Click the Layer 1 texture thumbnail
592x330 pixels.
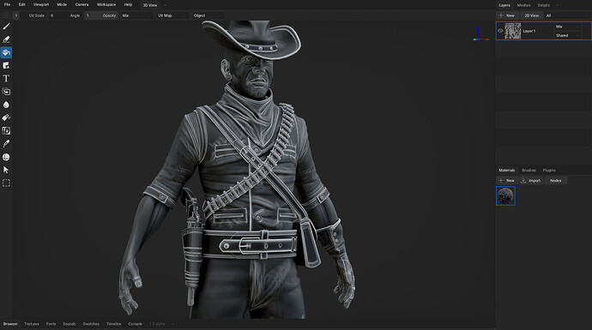point(513,31)
